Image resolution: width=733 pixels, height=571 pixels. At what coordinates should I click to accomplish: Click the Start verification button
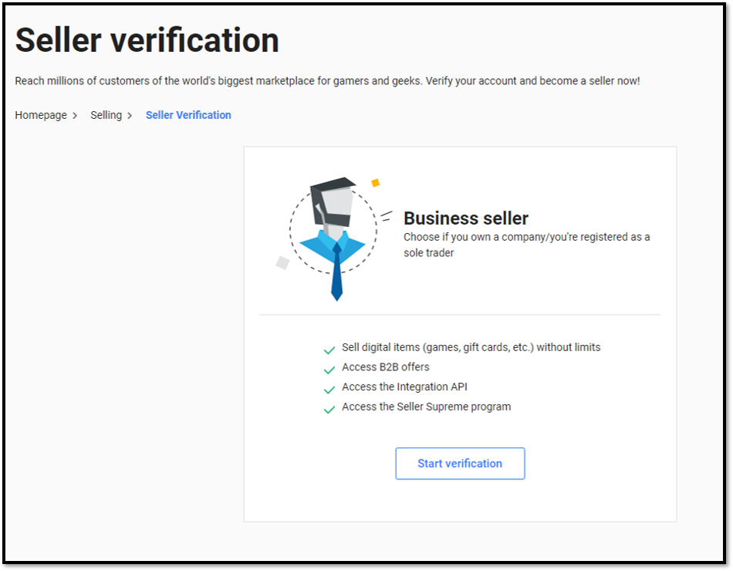(x=460, y=464)
